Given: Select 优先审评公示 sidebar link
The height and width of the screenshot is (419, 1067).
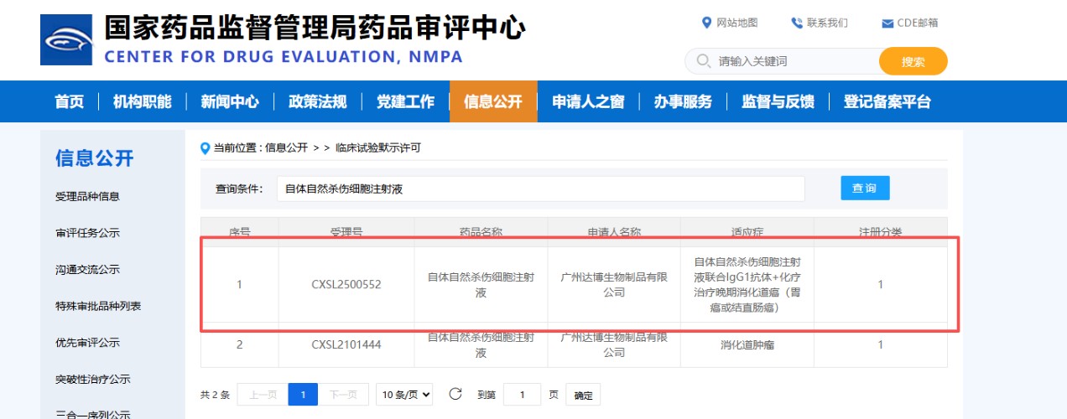Looking at the screenshot, I should click(87, 343).
